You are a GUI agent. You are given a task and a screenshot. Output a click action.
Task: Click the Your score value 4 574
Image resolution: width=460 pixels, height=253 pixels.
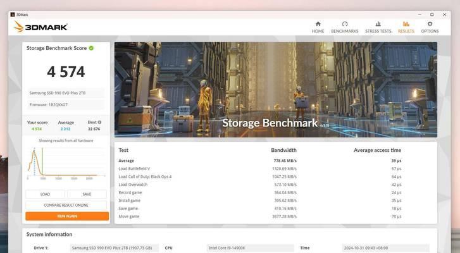coord(37,129)
